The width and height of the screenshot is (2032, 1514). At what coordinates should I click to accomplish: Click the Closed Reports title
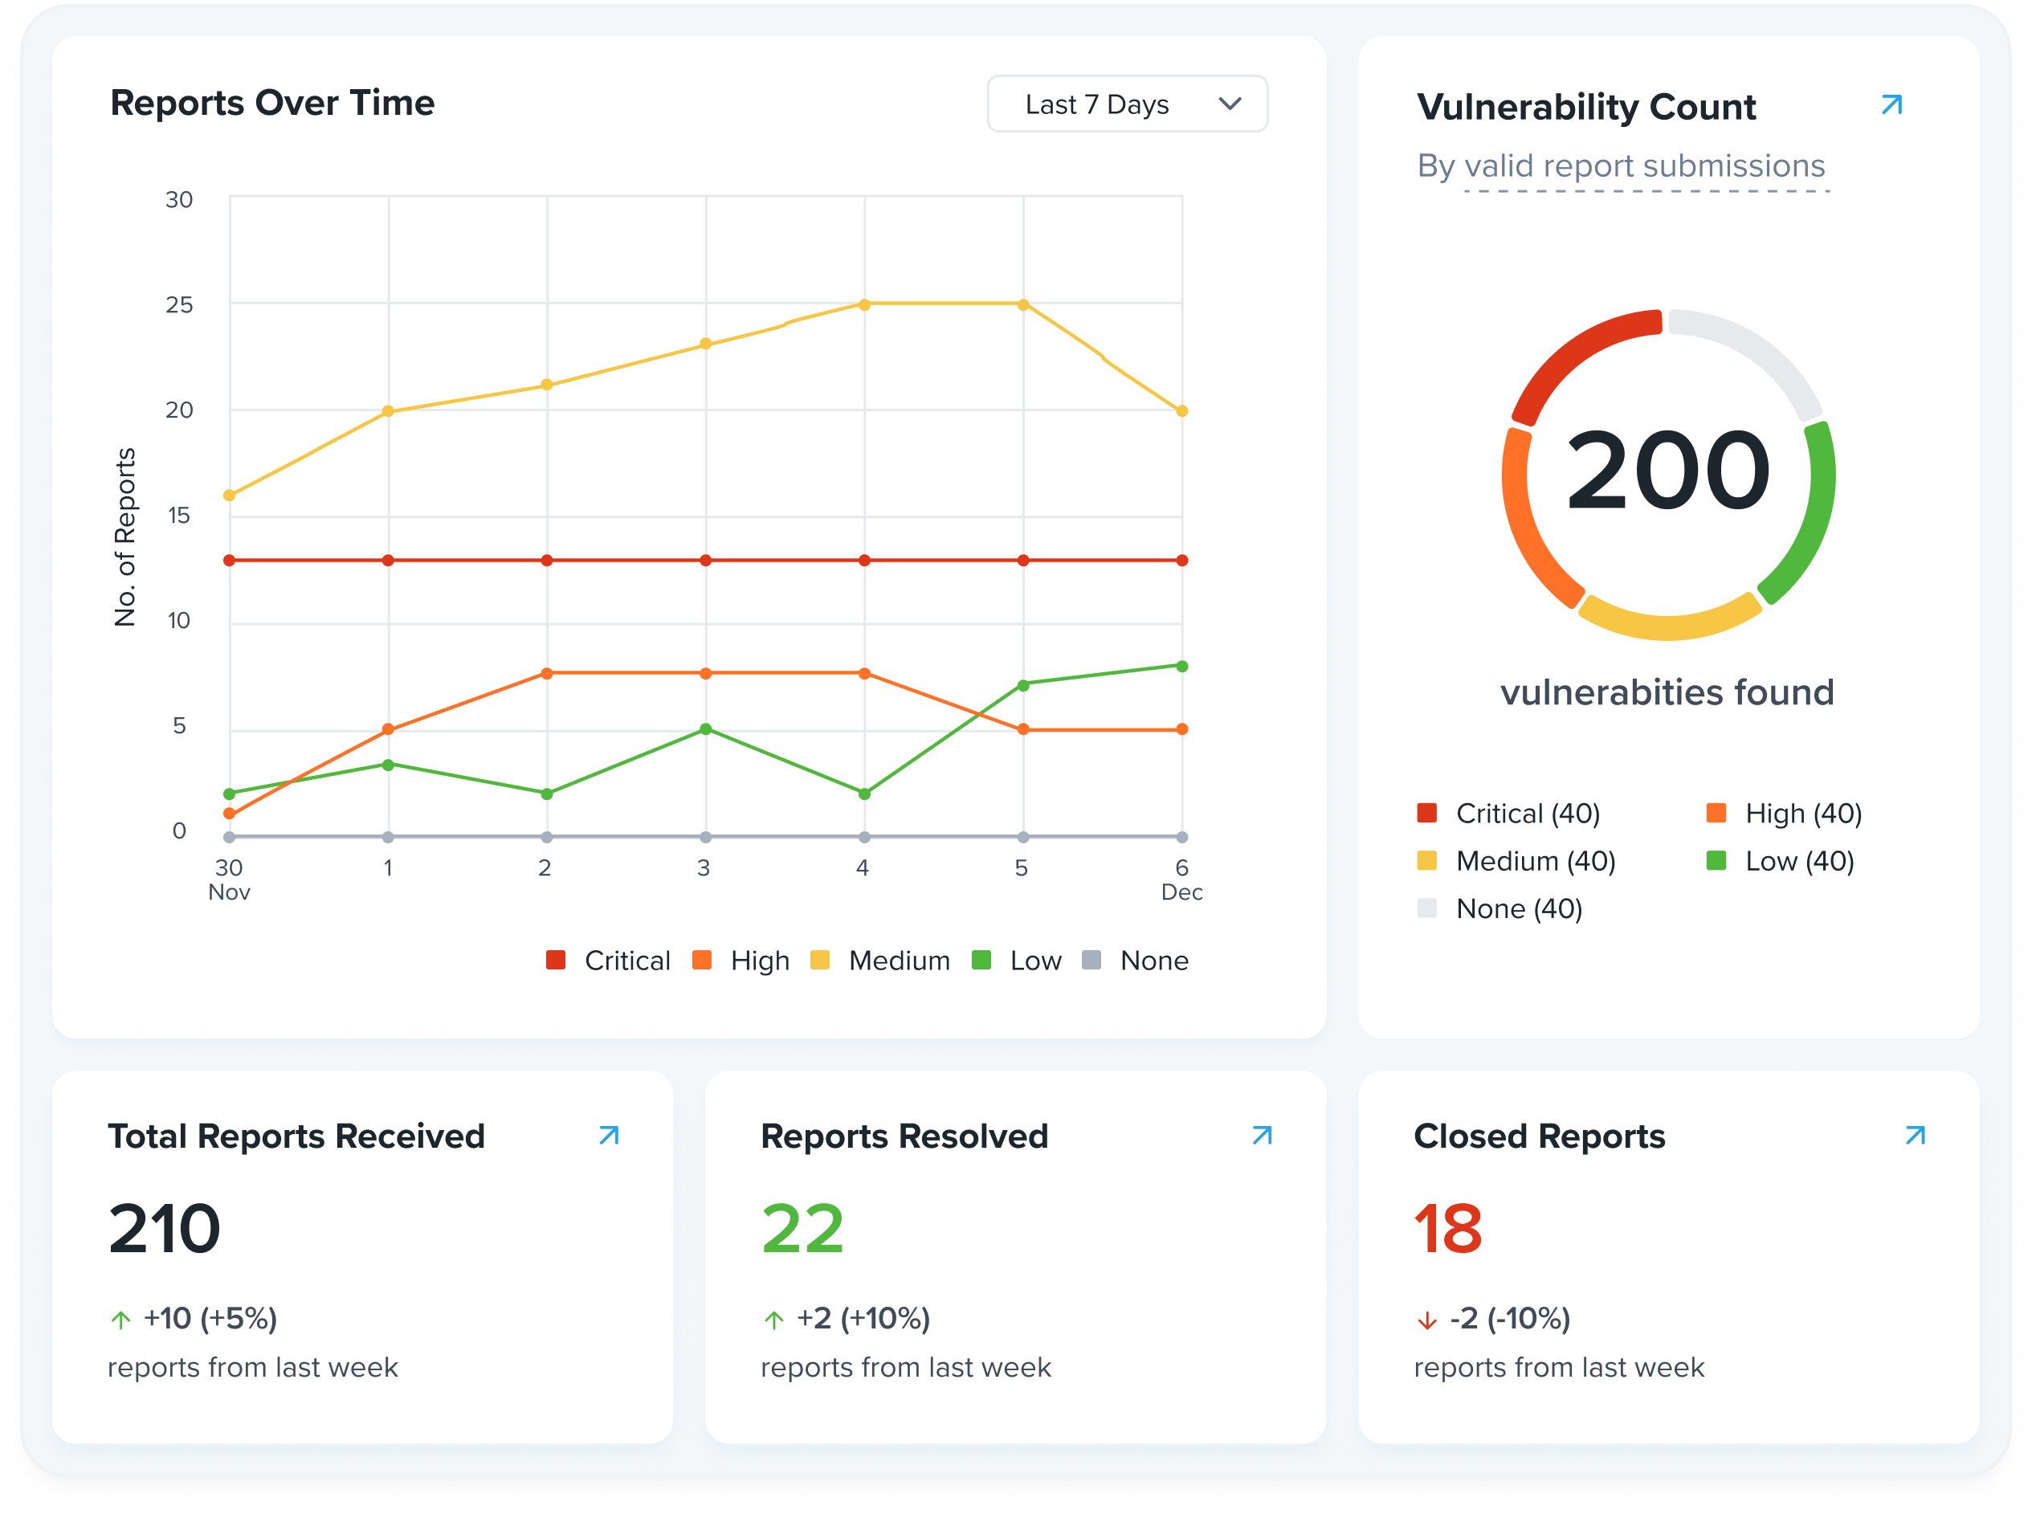click(x=1539, y=1137)
